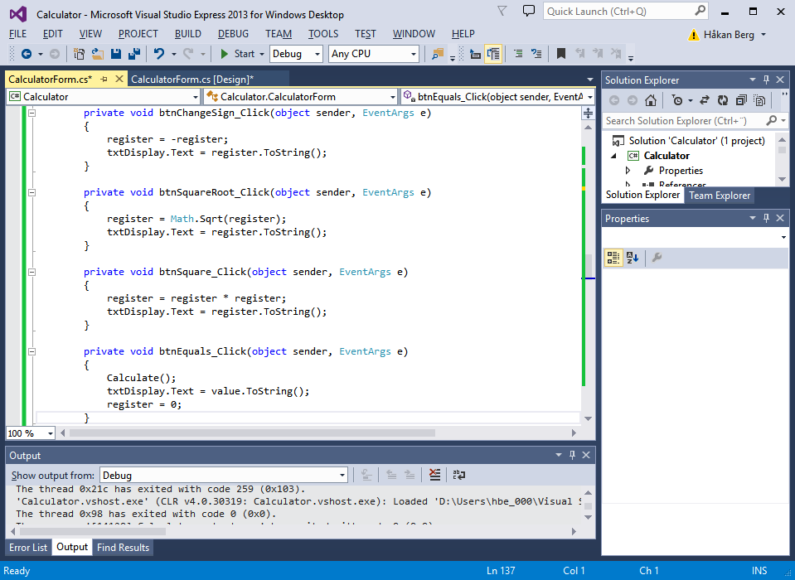Toggle word wrap in the Output window

(x=459, y=475)
